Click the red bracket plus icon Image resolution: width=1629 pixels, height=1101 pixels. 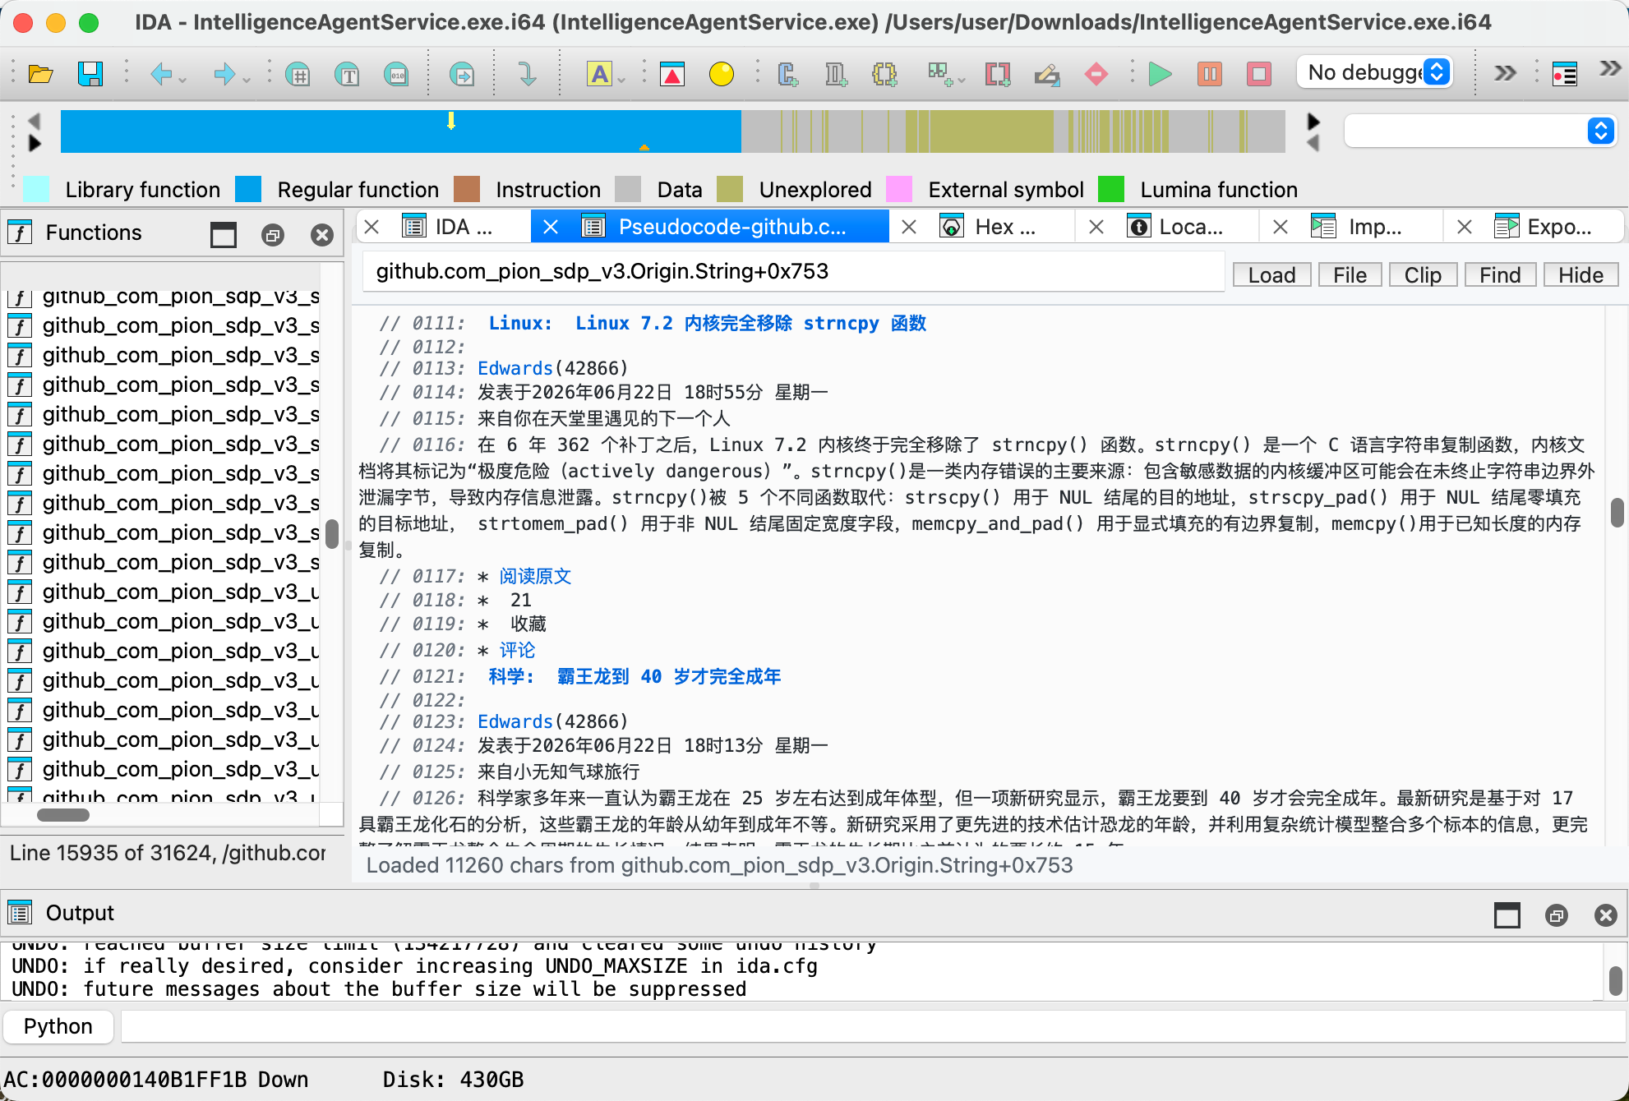[998, 75]
